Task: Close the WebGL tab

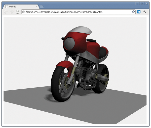Action: pyautogui.click(x=36, y=7)
